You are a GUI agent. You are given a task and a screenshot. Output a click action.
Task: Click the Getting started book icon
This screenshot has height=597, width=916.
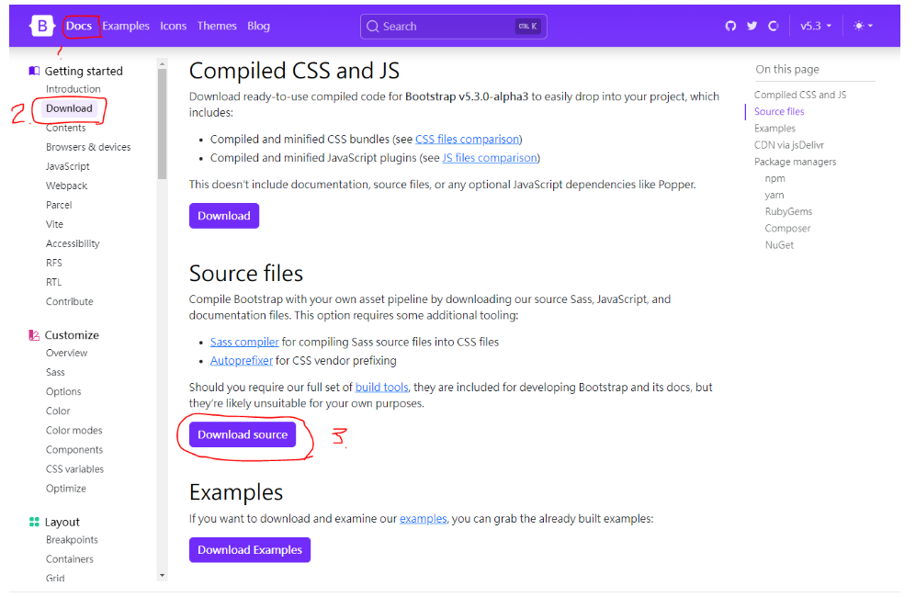click(x=34, y=71)
